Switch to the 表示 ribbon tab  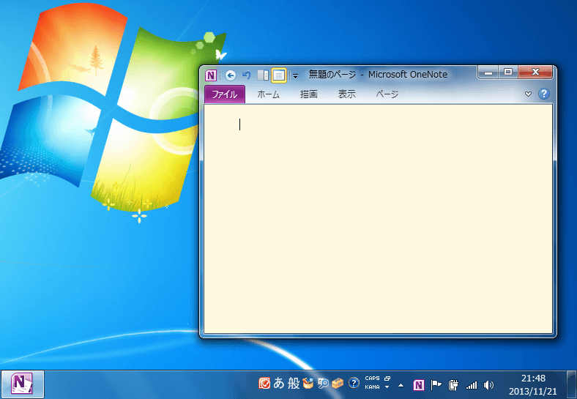(347, 94)
